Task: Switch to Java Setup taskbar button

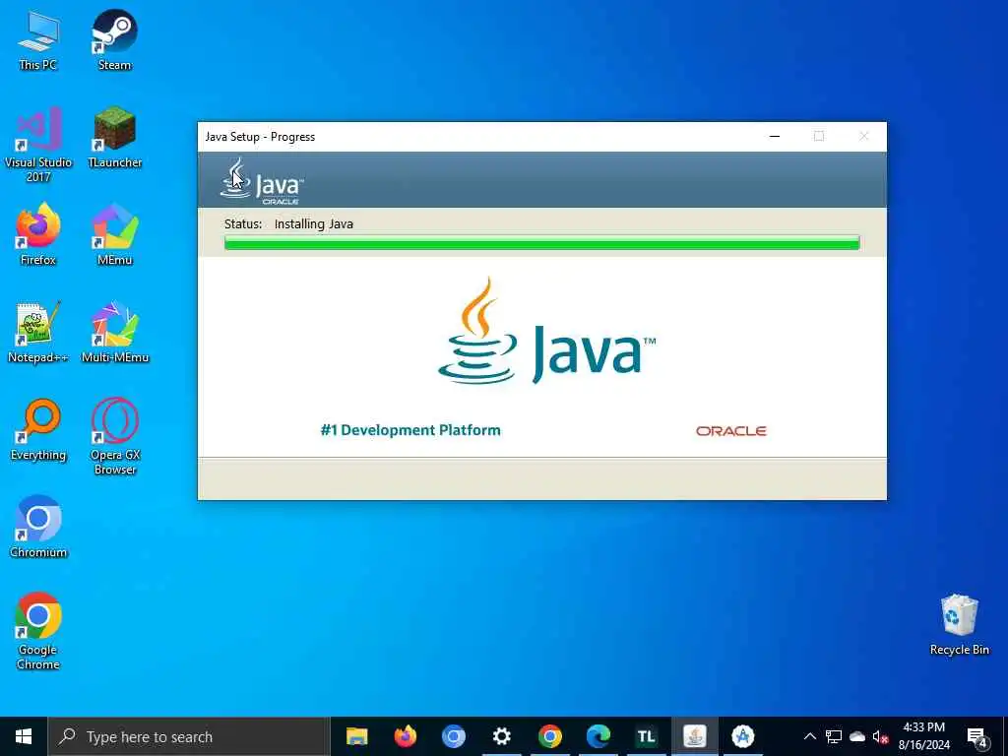Action: [x=694, y=736]
